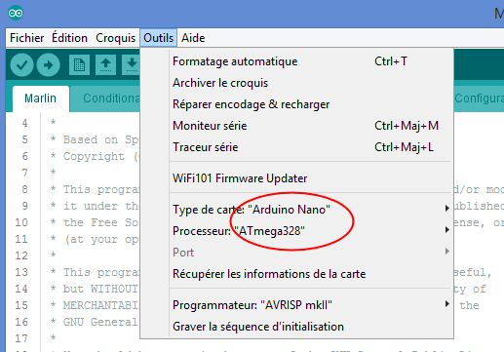504x352 pixels.
Task: Close the Outils menu by clicking its title
Action: 159,38
